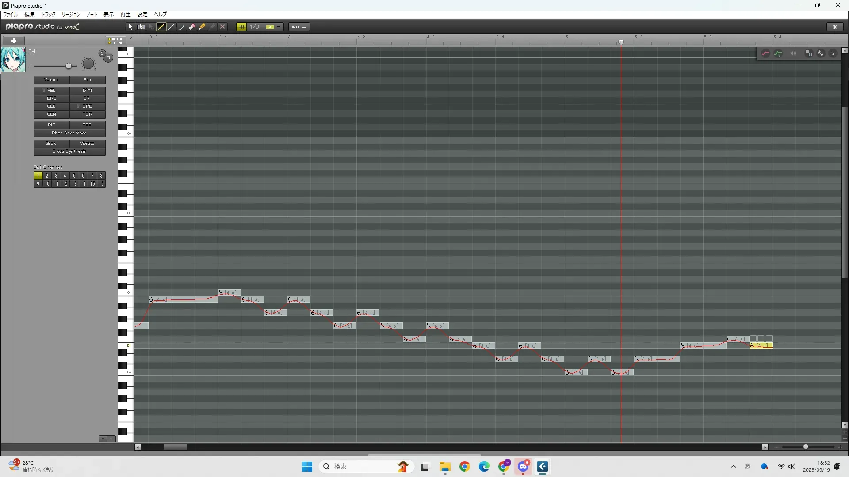Click the Vibrato parameter button
The image size is (849, 477).
point(87,144)
